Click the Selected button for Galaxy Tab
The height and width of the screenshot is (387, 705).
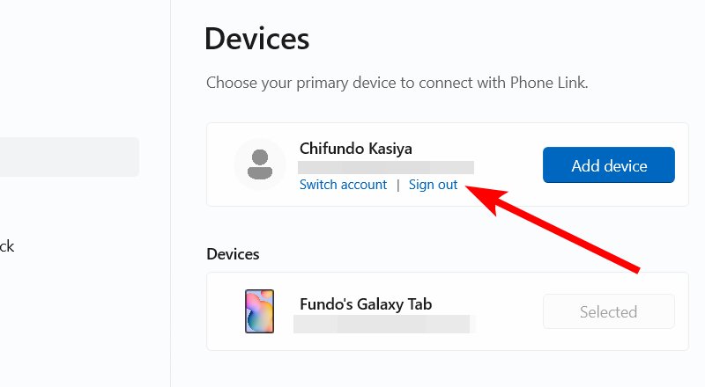click(608, 311)
